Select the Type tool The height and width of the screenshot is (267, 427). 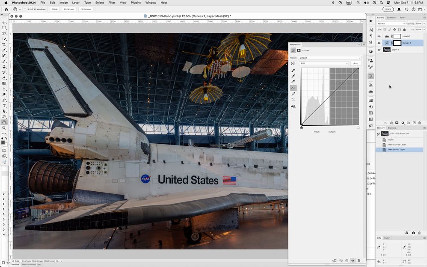pyautogui.click(x=4, y=106)
